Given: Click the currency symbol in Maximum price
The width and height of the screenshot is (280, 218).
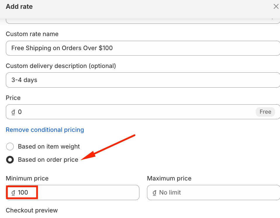Looking at the screenshot, I should point(154,193).
